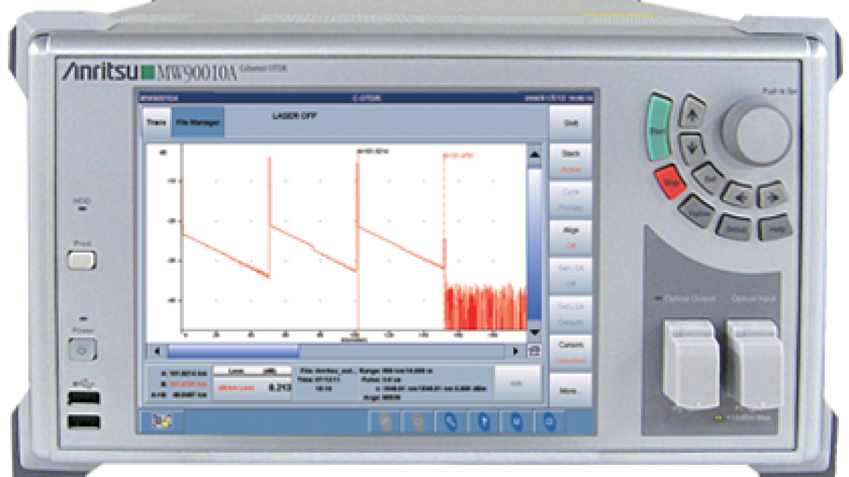This screenshot has height=477, width=849.
Task: Click the top softkey above Stack
Action: coord(570,122)
